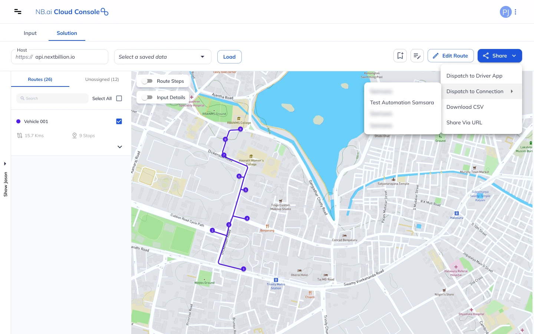Image resolution: width=534 pixels, height=334 pixels.
Task: Open the three-dot options menu
Action: [x=515, y=12]
